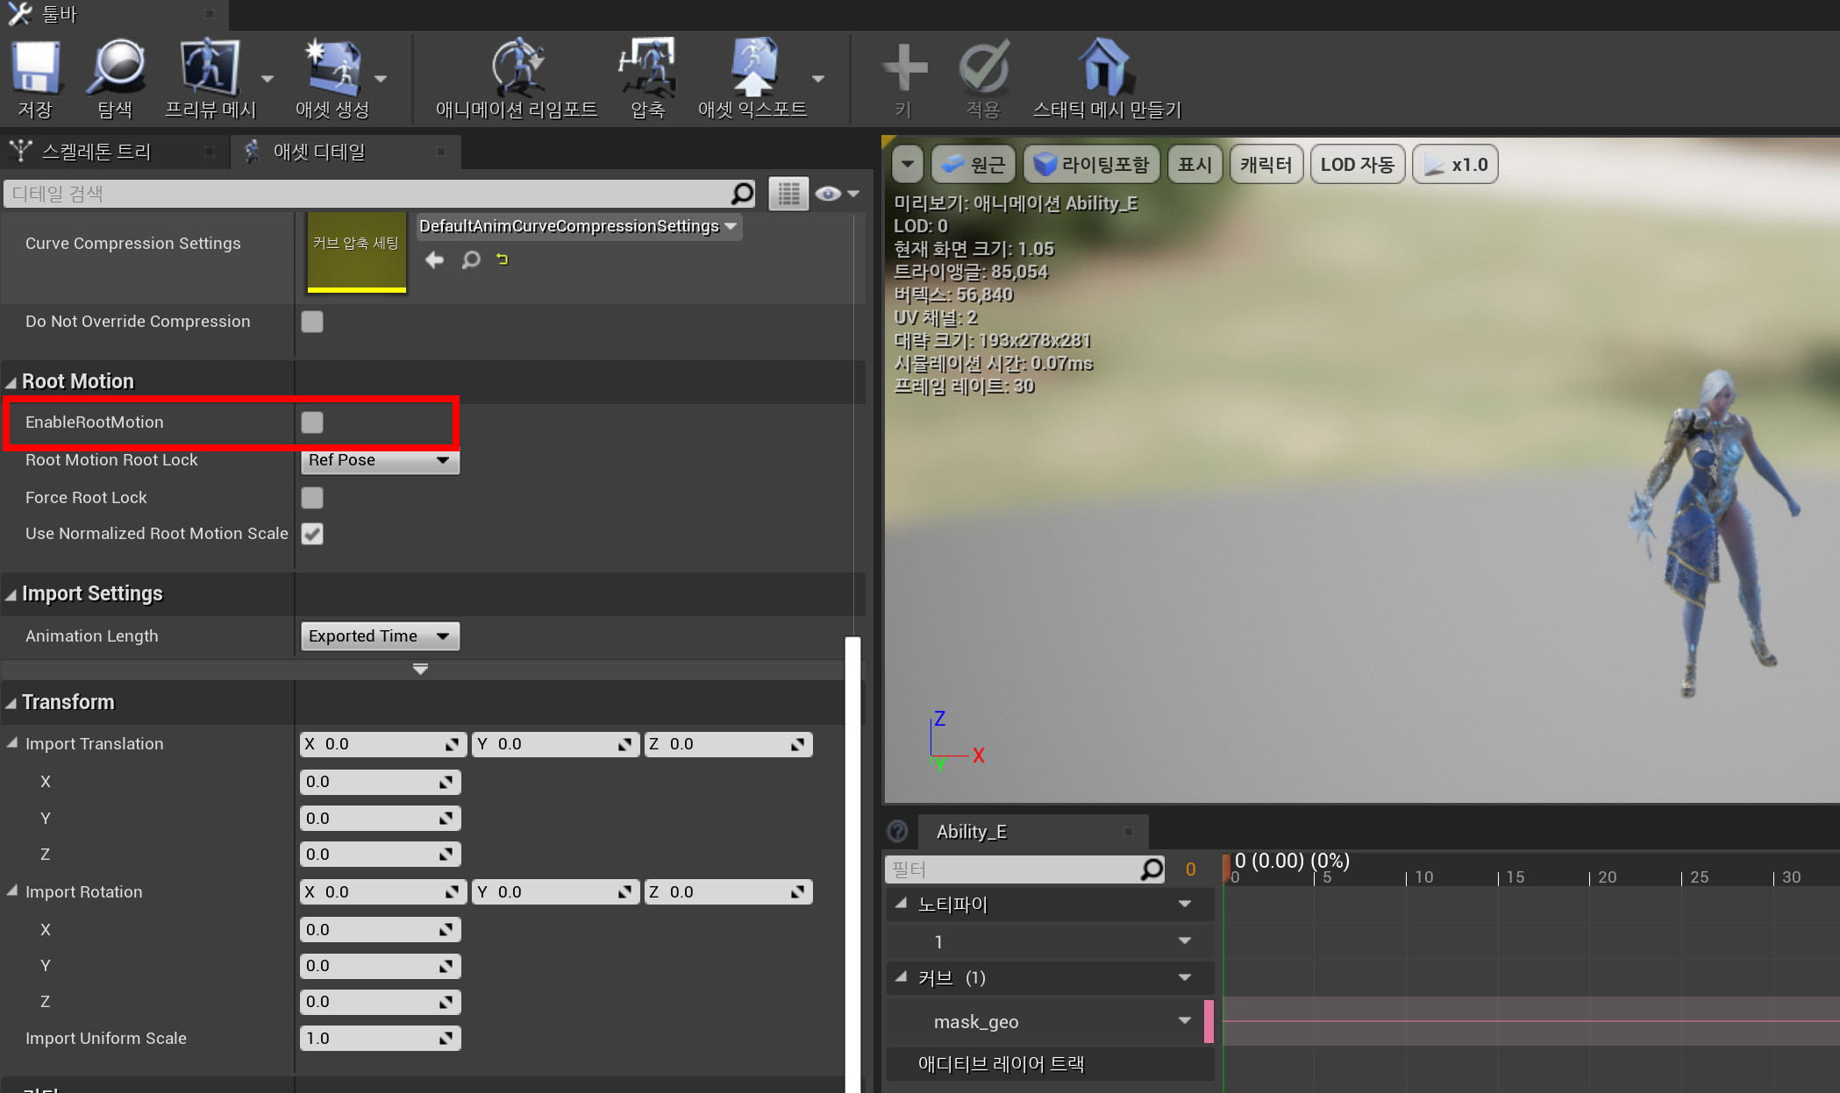The width and height of the screenshot is (1840, 1093).
Task: Open Animation Length Exported Time dropdown
Action: pos(380,635)
